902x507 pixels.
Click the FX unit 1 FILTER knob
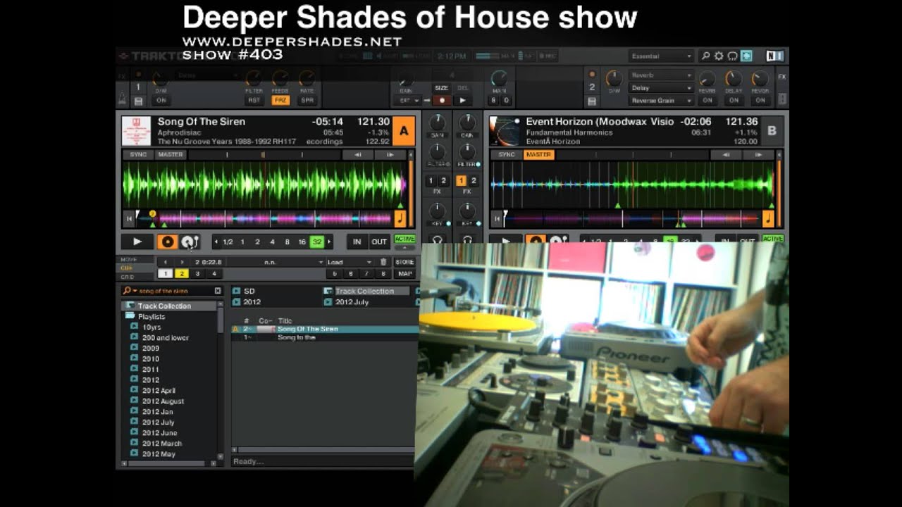pyautogui.click(x=254, y=77)
